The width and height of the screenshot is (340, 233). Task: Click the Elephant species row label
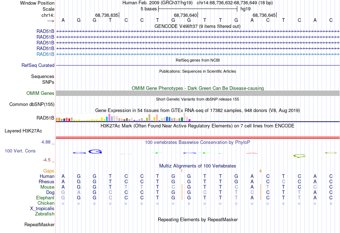45,198
